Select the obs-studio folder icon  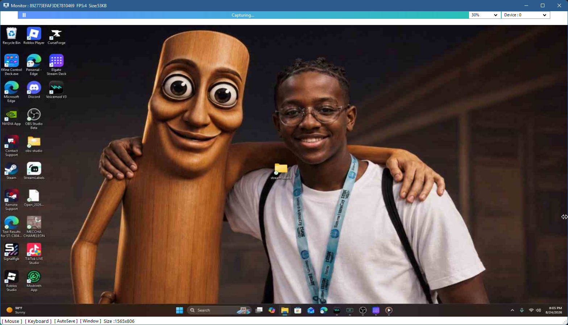click(x=34, y=144)
